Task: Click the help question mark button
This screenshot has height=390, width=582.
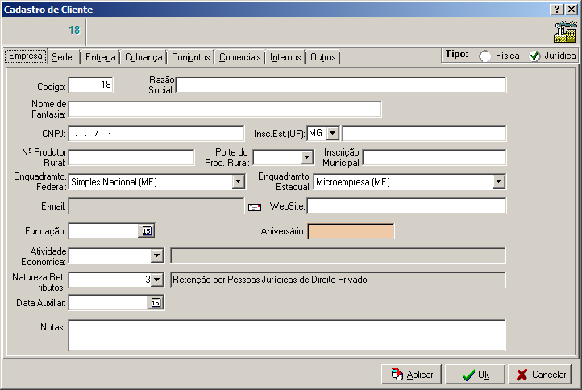Action: tap(556, 9)
